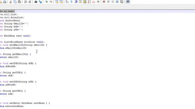The width and height of the screenshot is (195, 109).
Task: Toggle the ABC spell check icon
Action: click(128, 2)
